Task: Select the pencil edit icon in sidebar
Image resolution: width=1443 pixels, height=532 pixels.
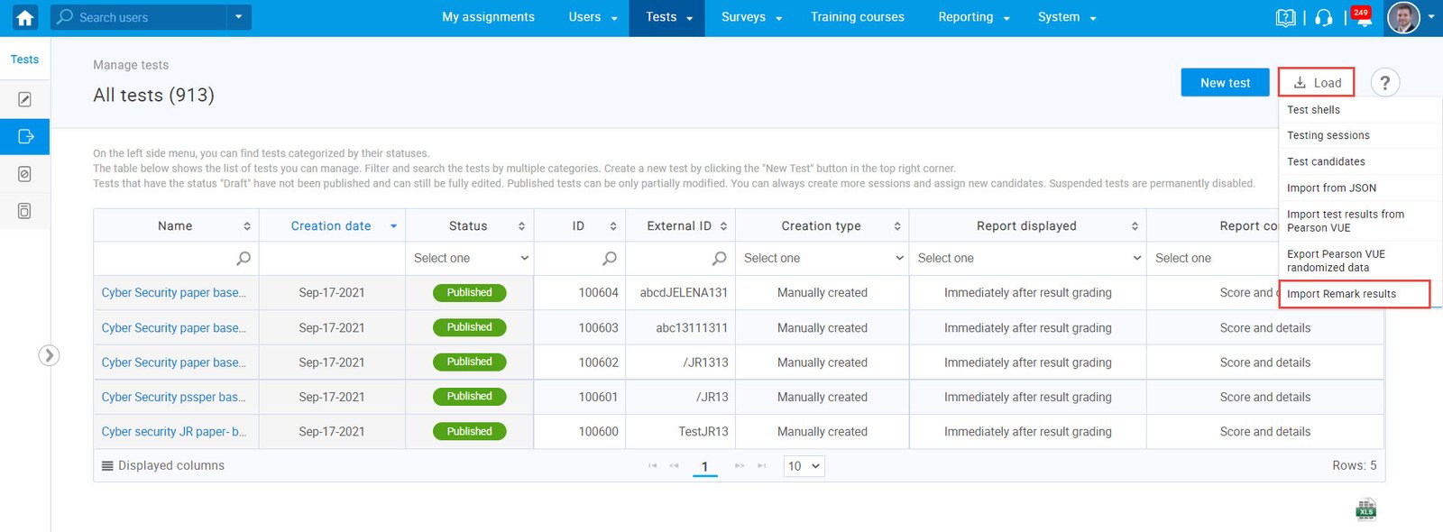Action: coord(24,99)
